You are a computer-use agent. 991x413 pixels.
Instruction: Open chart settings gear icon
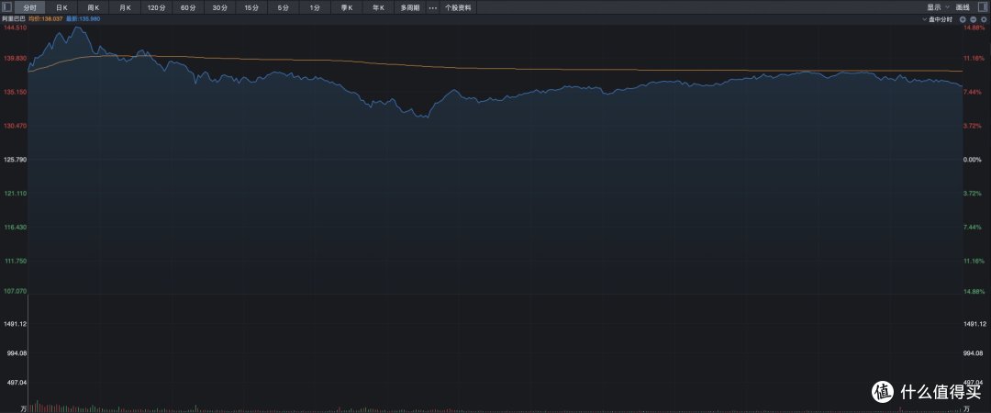tap(983, 19)
